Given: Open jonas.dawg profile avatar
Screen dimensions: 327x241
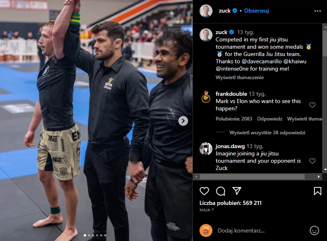Looking at the screenshot, I should pos(206,149).
